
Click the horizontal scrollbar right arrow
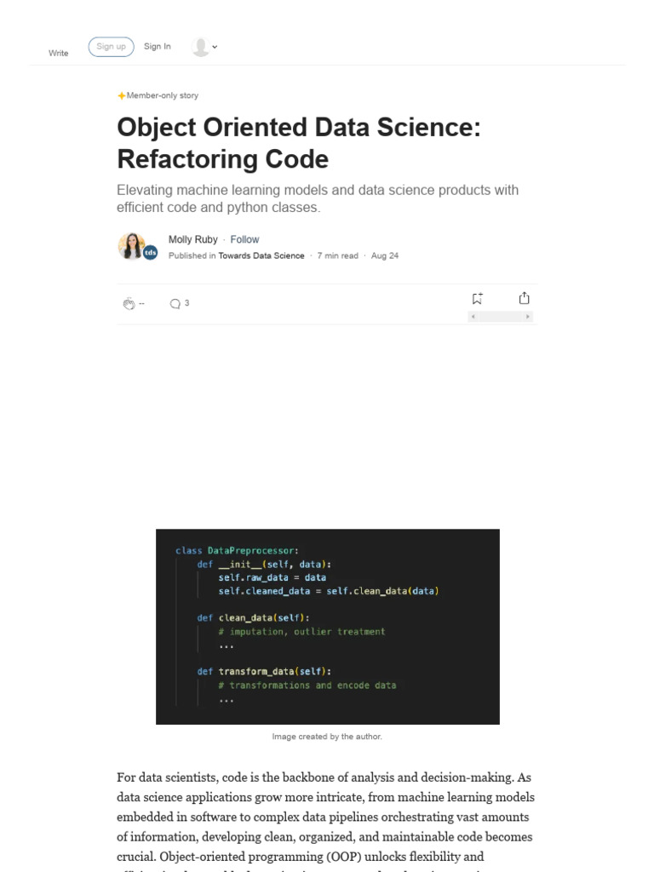[x=528, y=317]
